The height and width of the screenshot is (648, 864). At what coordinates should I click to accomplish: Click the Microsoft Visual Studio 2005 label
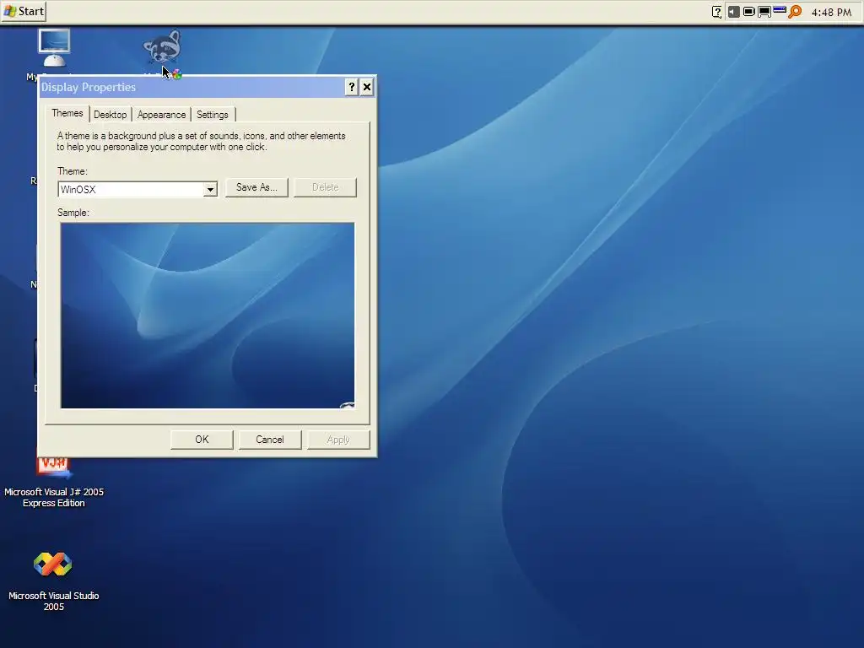click(54, 601)
